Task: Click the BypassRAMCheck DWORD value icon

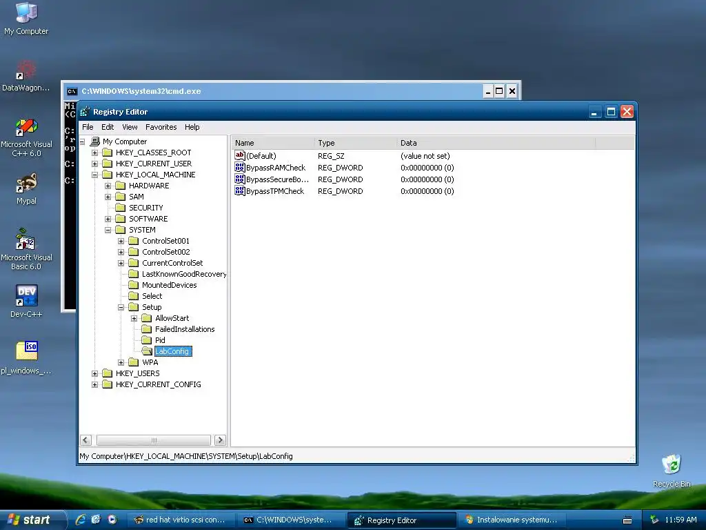Action: pyautogui.click(x=239, y=168)
